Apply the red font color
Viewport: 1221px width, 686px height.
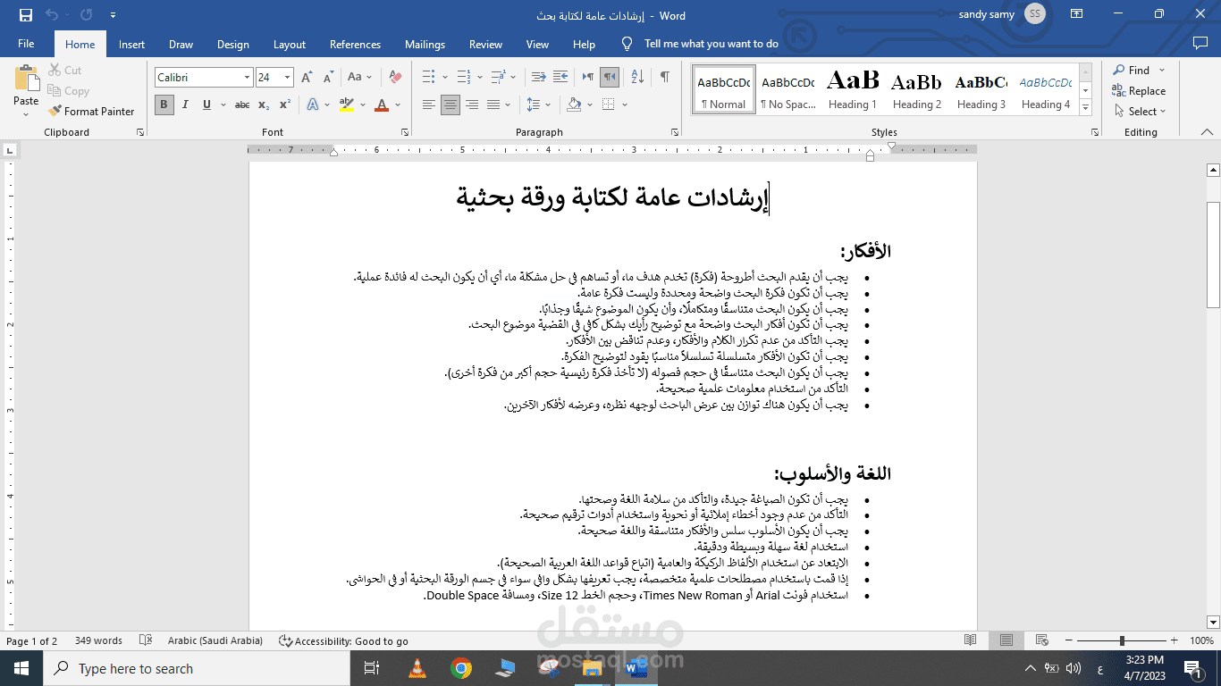[382, 105]
